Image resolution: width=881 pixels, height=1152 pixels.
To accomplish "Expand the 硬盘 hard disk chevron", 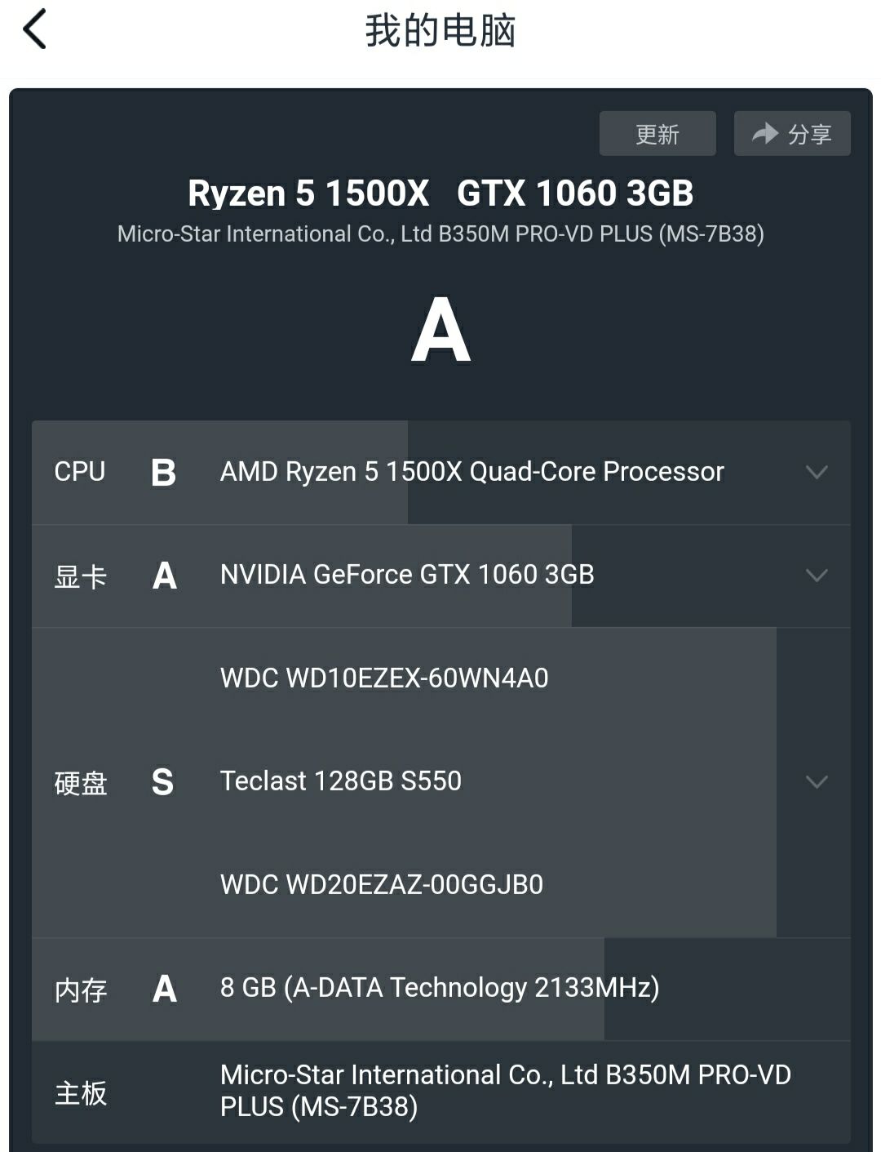I will tap(817, 782).
